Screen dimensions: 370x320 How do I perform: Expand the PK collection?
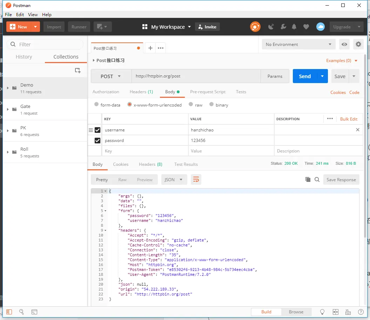point(8,131)
